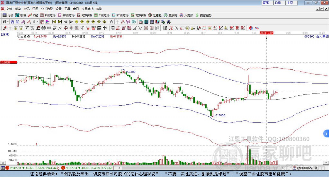Toggle the crosshair cursor tool
The height and width of the screenshot is (177, 329).
pos(117,22)
